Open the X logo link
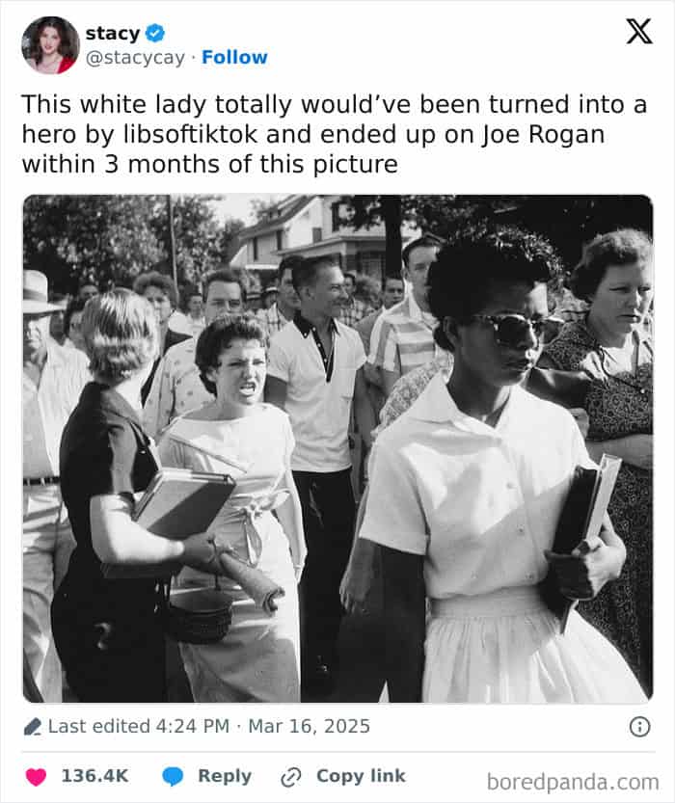 coord(639,31)
